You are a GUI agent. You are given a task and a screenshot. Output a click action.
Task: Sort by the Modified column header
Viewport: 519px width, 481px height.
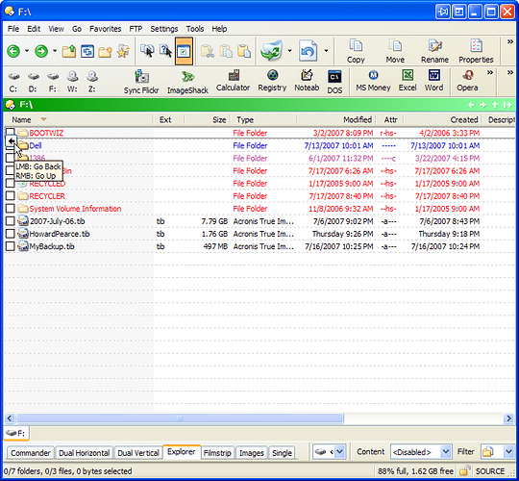point(358,119)
